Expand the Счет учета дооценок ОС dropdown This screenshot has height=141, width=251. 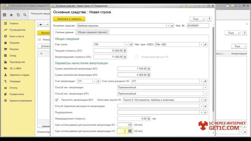point(201,81)
